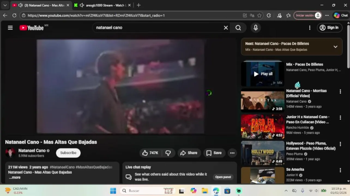The height and width of the screenshot is (196, 350).
Task: Open the YouTube hamburger guide menu
Action: 10,27
